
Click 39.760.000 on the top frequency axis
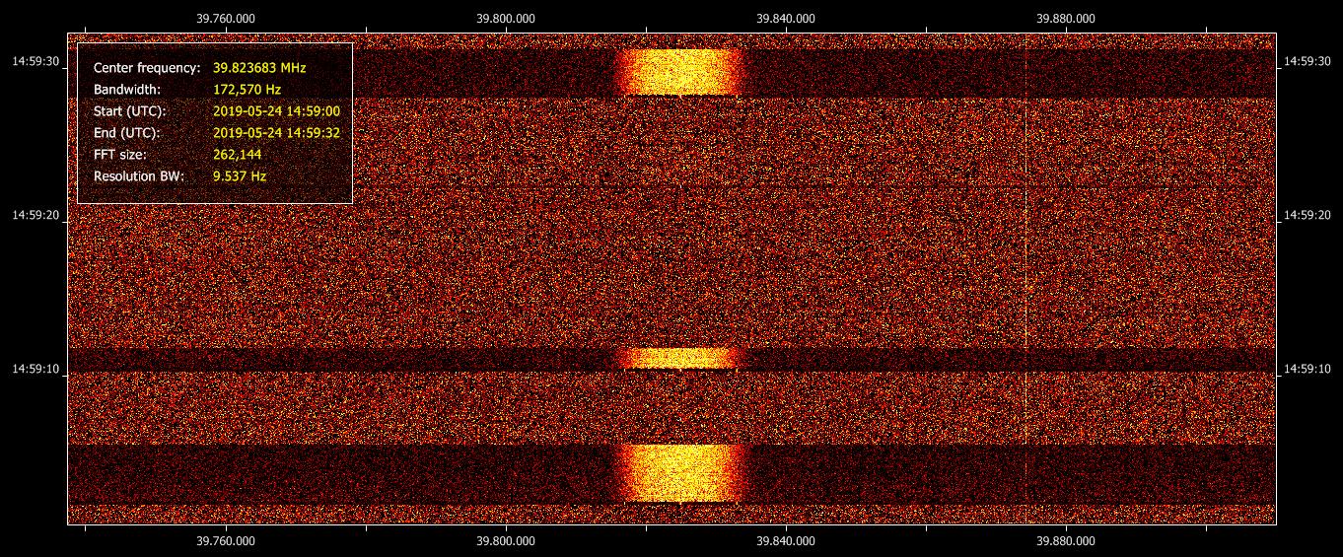(x=226, y=17)
